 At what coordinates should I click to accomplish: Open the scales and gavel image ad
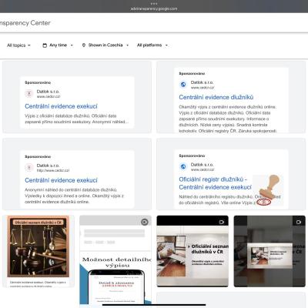click(x=38, y=251)
